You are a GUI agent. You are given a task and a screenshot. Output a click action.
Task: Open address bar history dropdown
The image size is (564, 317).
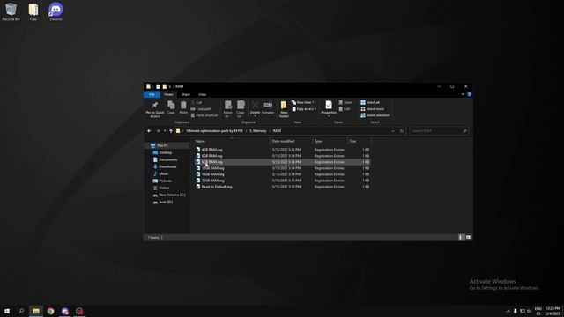393,131
